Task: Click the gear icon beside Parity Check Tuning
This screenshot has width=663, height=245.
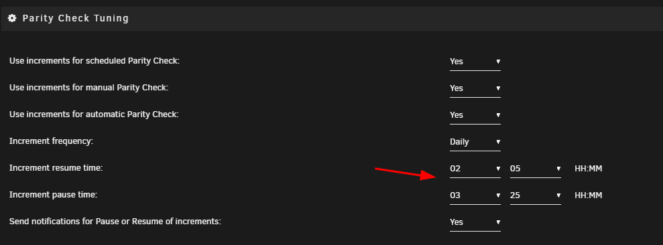Action: [12, 18]
